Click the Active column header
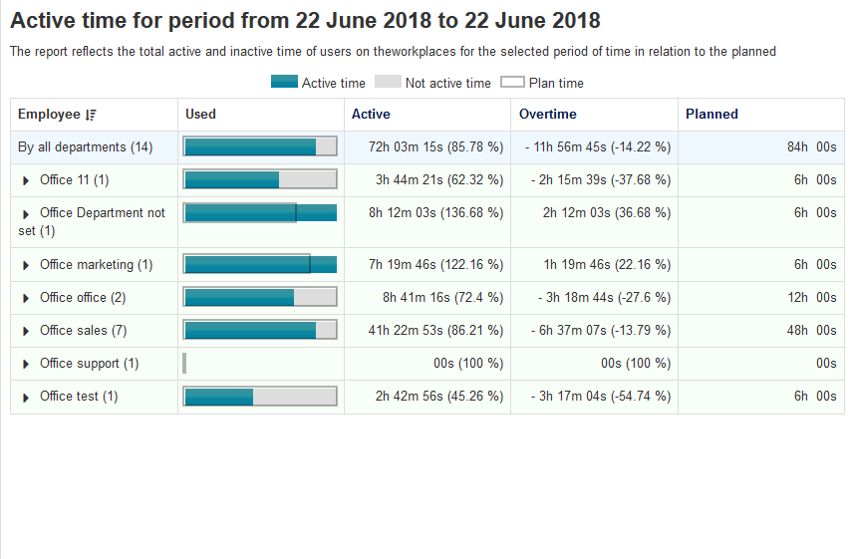The image size is (851, 559). click(x=371, y=115)
